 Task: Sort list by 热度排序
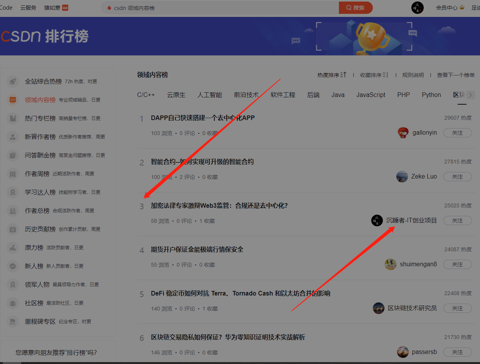332,75
